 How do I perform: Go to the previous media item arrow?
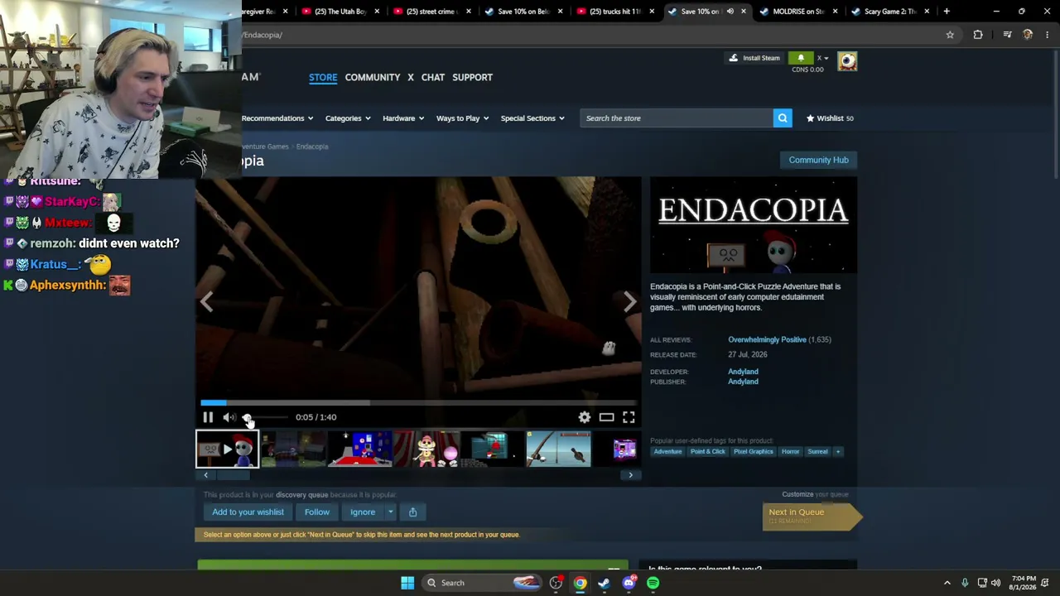click(x=207, y=302)
